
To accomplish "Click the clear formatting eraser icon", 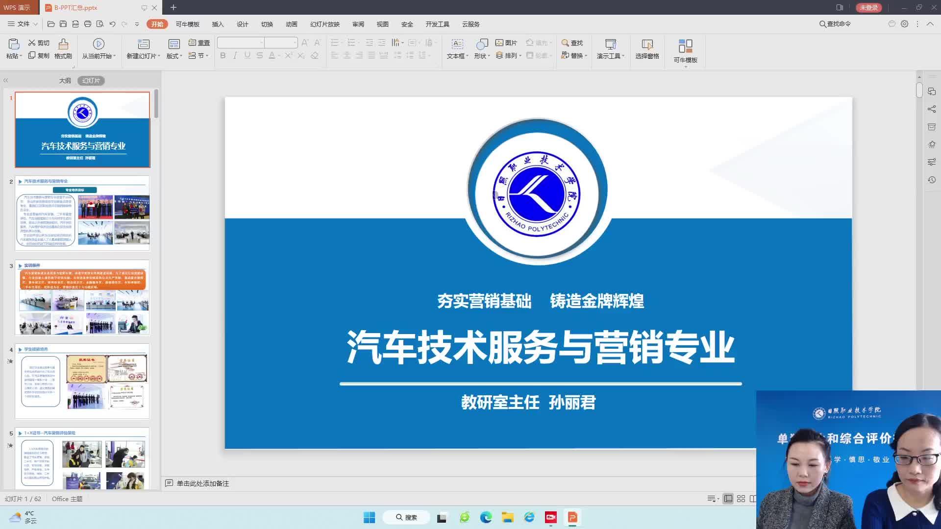I will pos(315,56).
